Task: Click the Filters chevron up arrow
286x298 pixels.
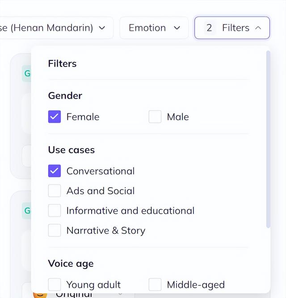Action: tap(258, 28)
